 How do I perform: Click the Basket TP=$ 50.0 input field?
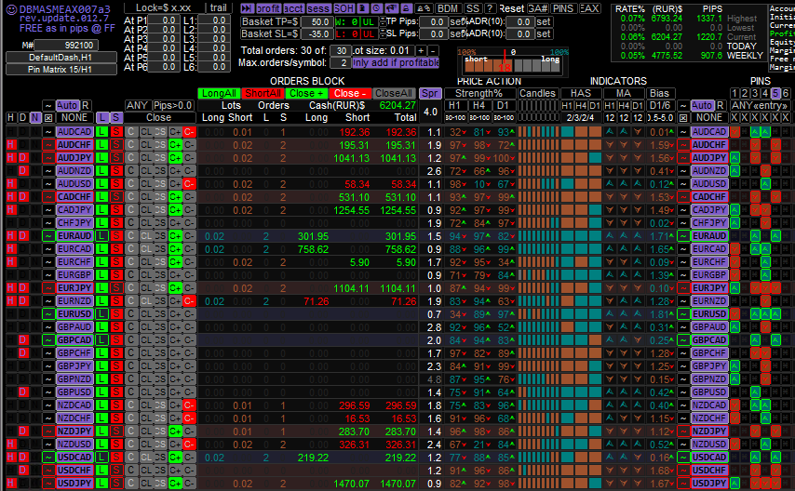click(x=316, y=21)
